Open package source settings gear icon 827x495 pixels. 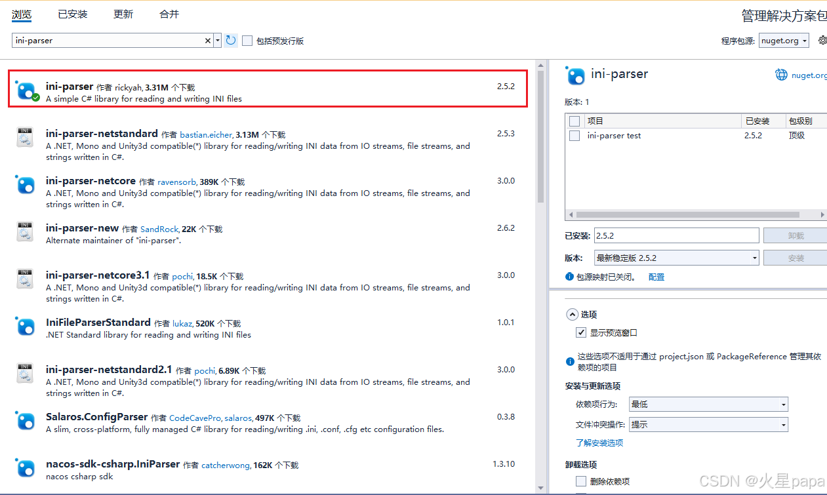[x=822, y=41]
